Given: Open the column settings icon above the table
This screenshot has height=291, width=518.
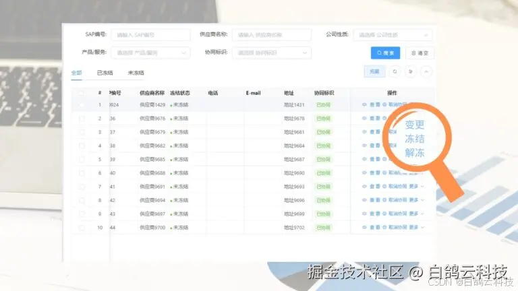Looking at the screenshot, I should tap(411, 71).
